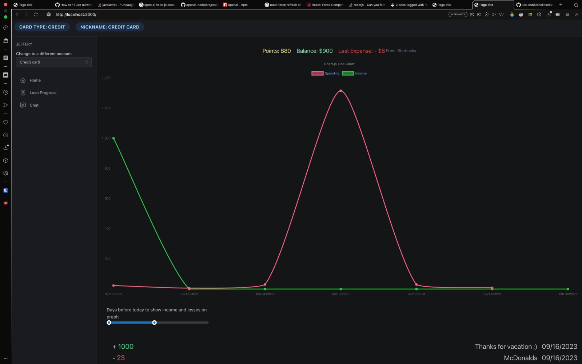Open the user profile icon
The width and height of the screenshot is (582, 364).
click(576, 15)
